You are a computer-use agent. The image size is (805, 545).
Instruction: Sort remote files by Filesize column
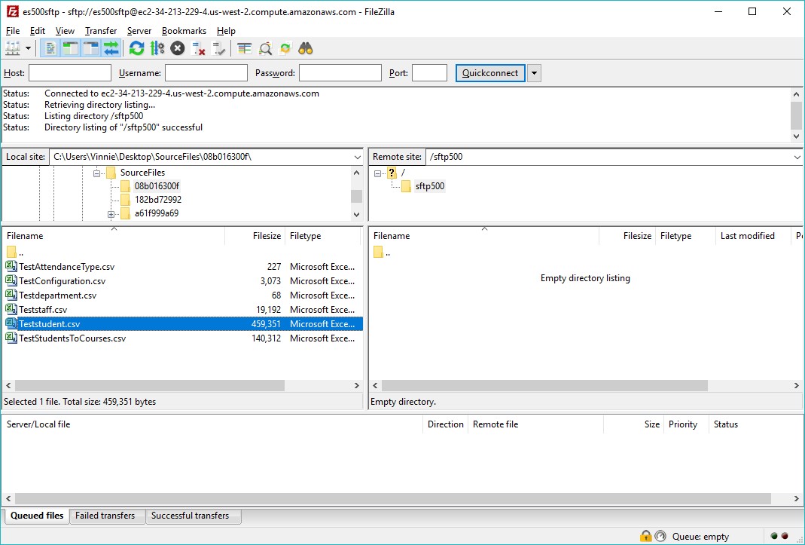(627, 236)
